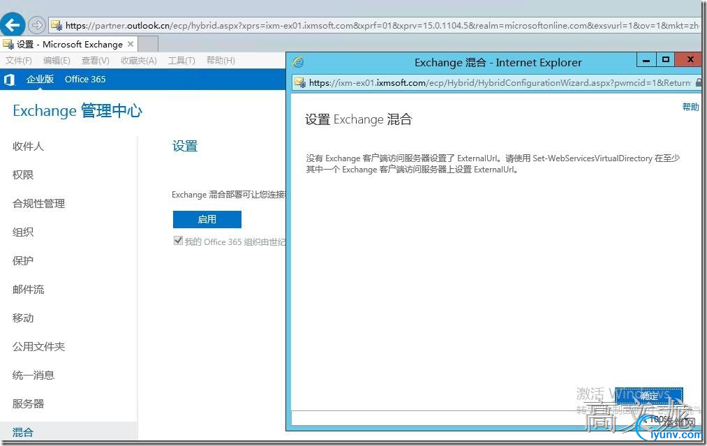
Task: Click the 设置 Exchange 混合 heading in the wizard
Action: pos(359,119)
